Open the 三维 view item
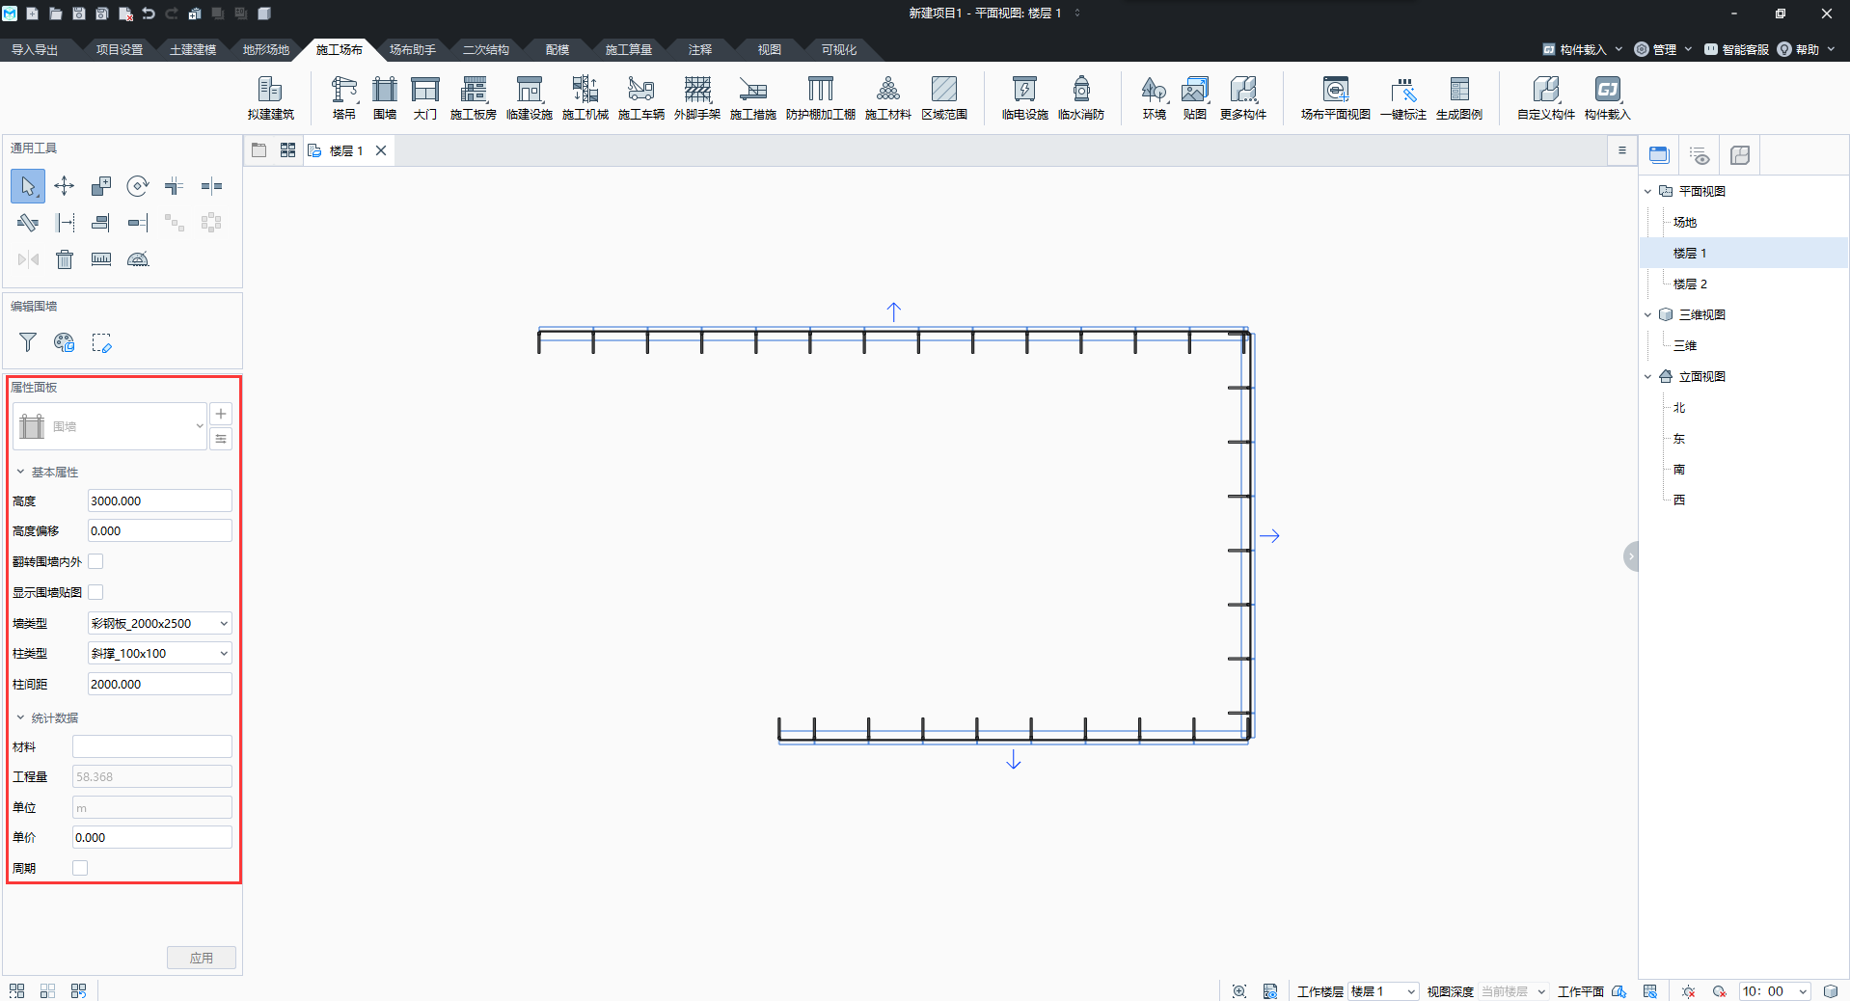The width and height of the screenshot is (1850, 1001). pos(1684,345)
